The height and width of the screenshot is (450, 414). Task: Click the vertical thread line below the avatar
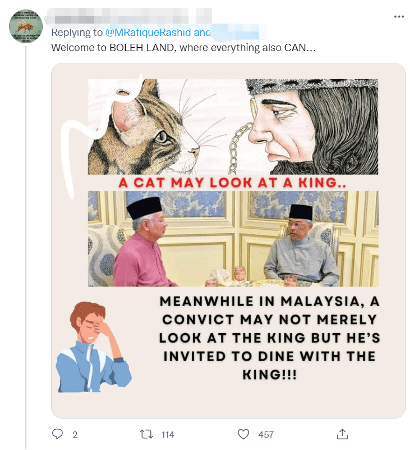click(26, 225)
